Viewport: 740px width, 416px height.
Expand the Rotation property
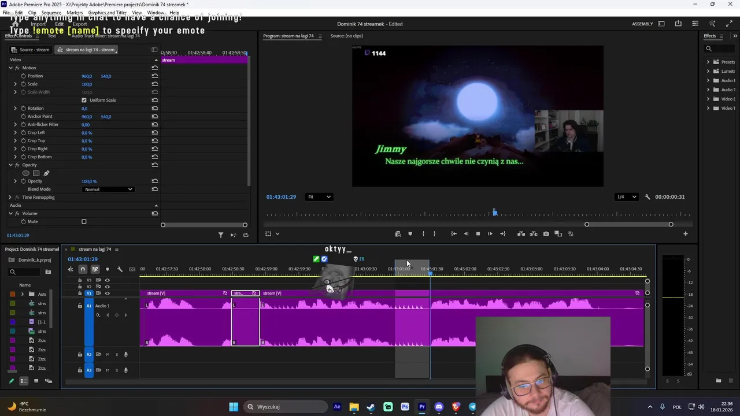(16, 108)
